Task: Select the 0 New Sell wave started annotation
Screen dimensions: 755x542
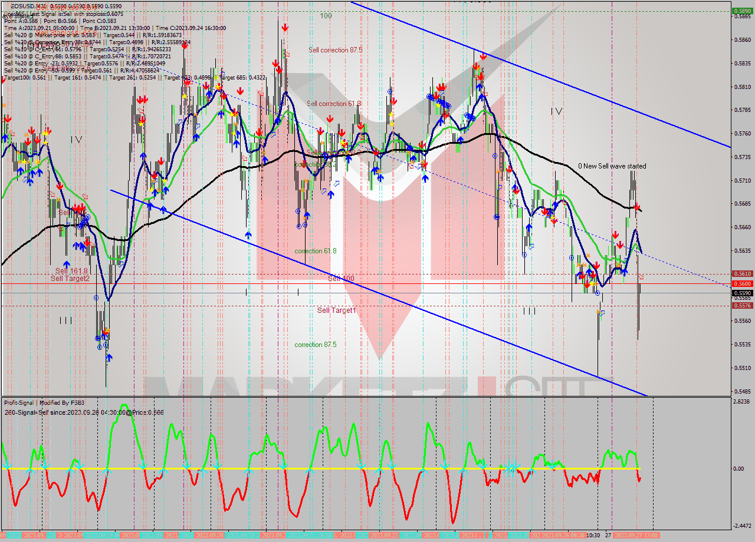Action: click(x=613, y=166)
